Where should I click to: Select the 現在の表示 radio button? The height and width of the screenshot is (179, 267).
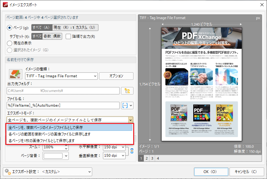coord(9,43)
